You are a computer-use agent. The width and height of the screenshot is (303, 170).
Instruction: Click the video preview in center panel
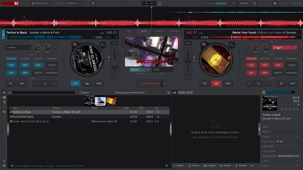tap(151, 51)
